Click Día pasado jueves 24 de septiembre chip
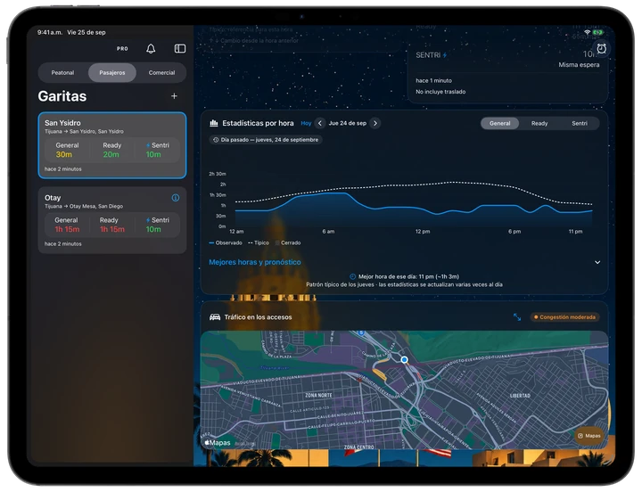 click(266, 140)
